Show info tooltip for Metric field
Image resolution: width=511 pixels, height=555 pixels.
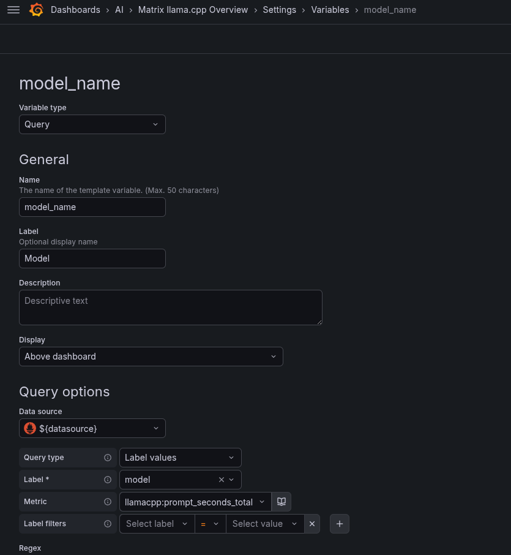coord(108,502)
